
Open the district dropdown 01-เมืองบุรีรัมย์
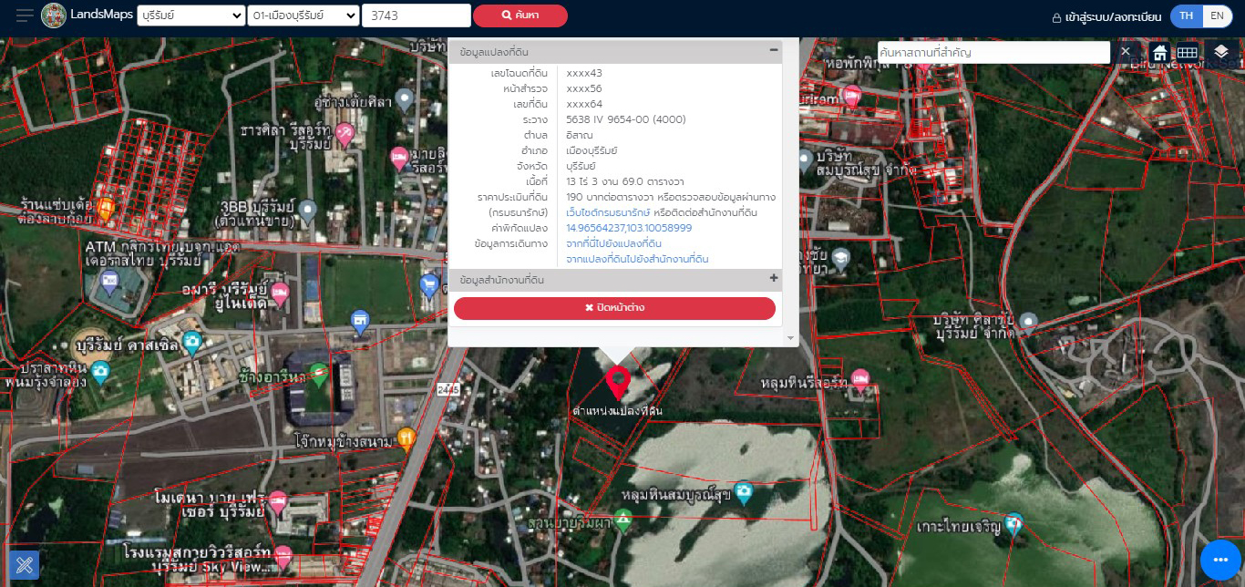click(303, 15)
